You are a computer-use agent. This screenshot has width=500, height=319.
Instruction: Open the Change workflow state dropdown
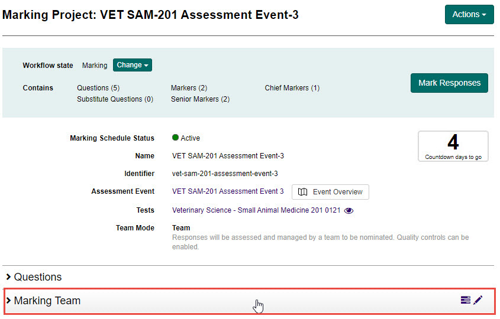[x=133, y=65]
